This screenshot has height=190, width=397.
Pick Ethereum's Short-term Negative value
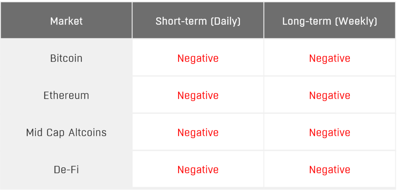point(198,96)
